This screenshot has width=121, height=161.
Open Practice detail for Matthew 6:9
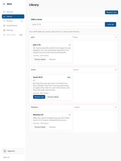point(40,127)
